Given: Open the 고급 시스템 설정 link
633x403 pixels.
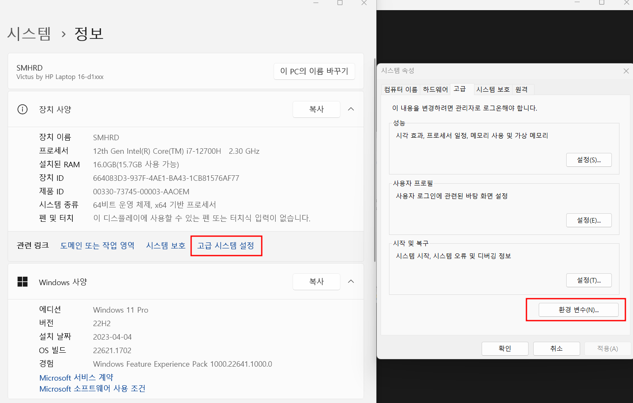Looking at the screenshot, I should tap(226, 245).
